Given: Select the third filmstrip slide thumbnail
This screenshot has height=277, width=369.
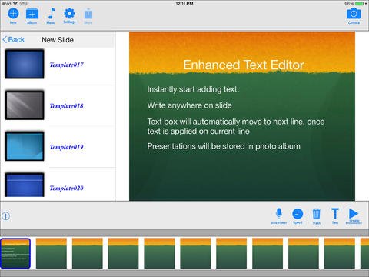Looking at the screenshot, I should tap(88, 253).
